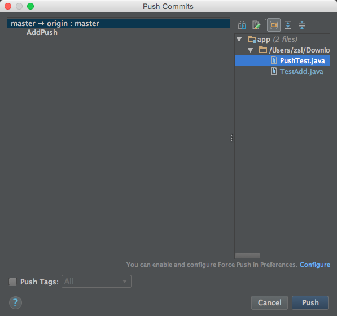Select the AddPush commit entry
The height and width of the screenshot is (316, 337).
42,32
